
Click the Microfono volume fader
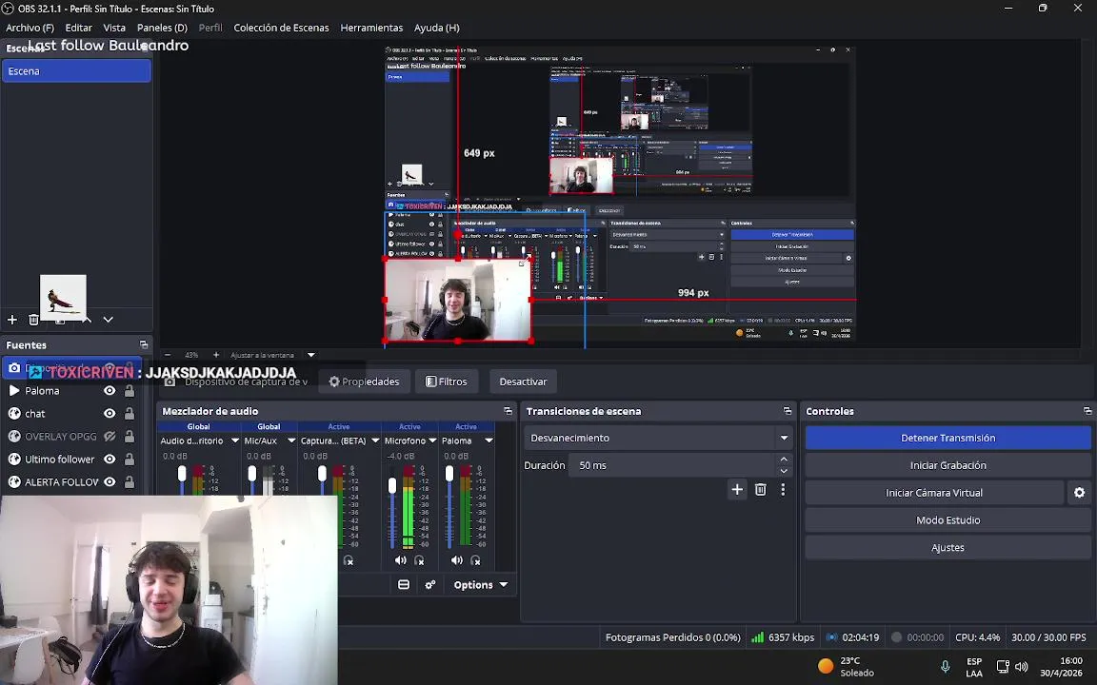tap(392, 485)
